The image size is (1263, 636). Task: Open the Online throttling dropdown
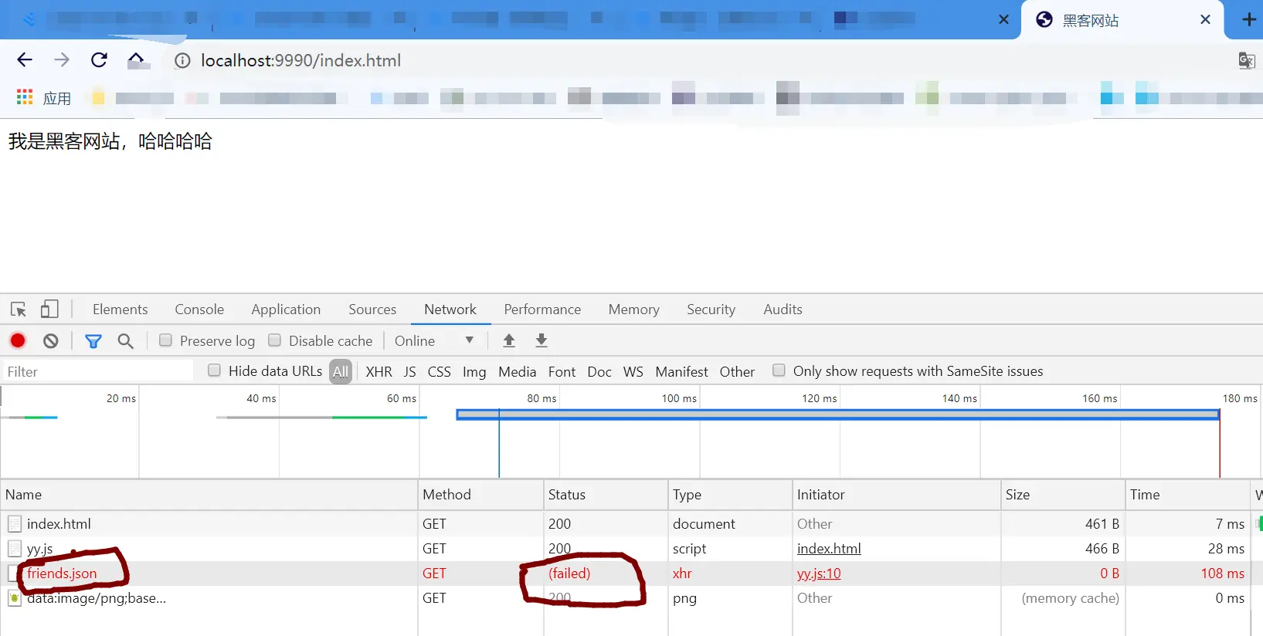(x=434, y=340)
